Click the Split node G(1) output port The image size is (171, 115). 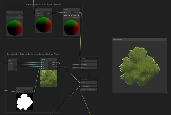click(16, 65)
